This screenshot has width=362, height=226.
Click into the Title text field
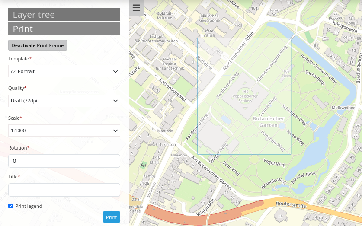click(x=64, y=190)
